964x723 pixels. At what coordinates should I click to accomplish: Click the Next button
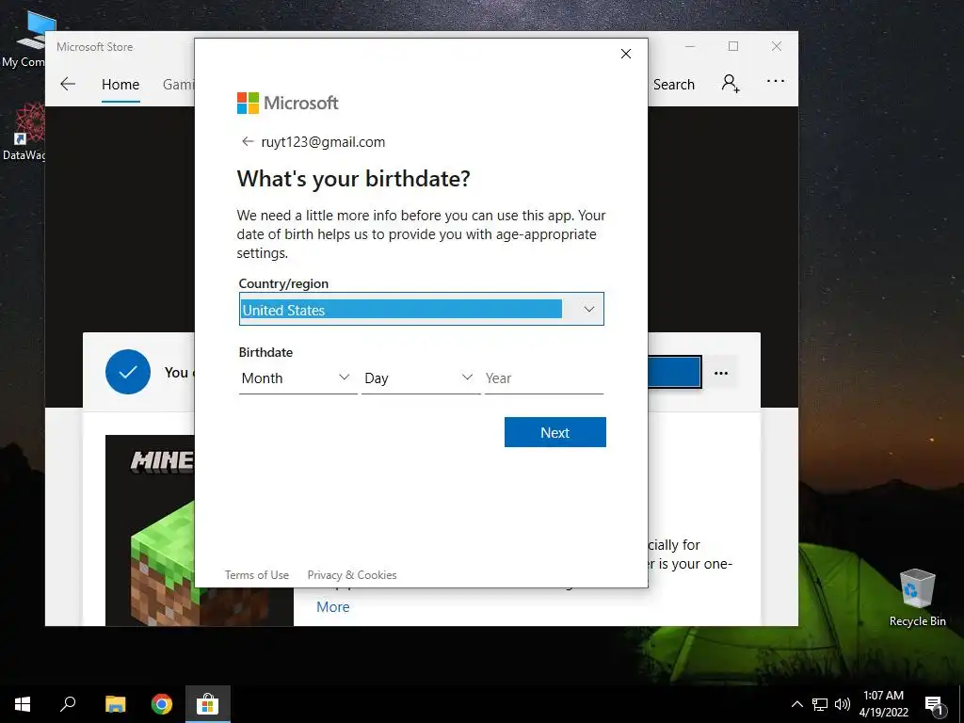click(x=555, y=432)
